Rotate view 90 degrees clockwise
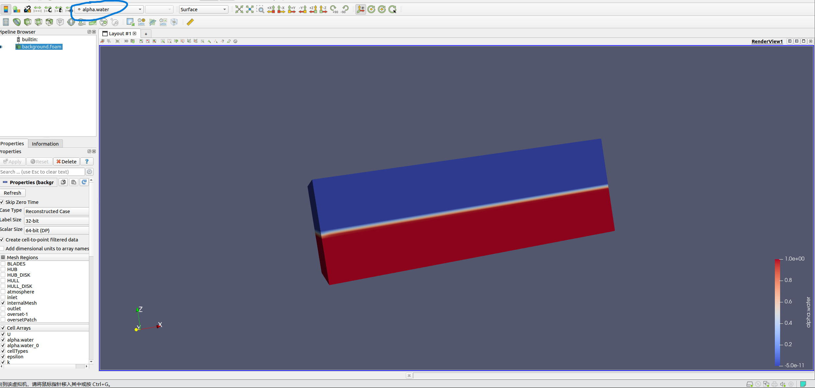The height and width of the screenshot is (388, 815). tap(334, 9)
